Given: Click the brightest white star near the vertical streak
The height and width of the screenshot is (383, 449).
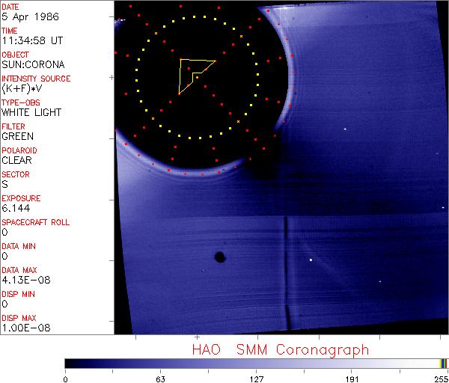Looking at the screenshot, I should pyautogui.click(x=311, y=260).
